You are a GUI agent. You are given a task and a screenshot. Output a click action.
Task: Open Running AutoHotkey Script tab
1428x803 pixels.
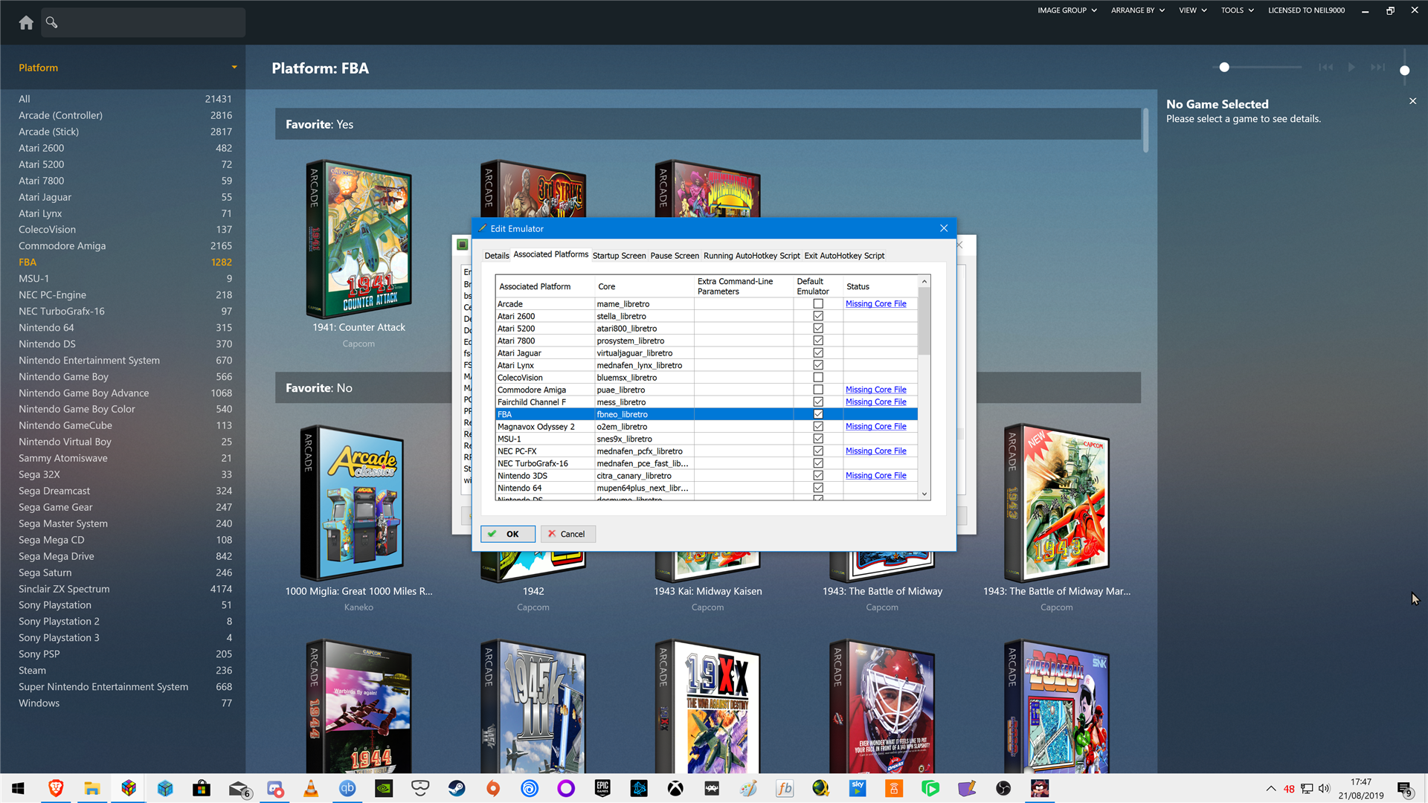(752, 256)
